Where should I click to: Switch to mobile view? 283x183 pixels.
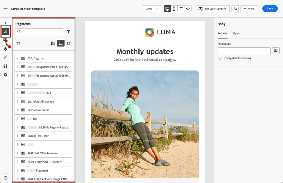click(x=174, y=9)
